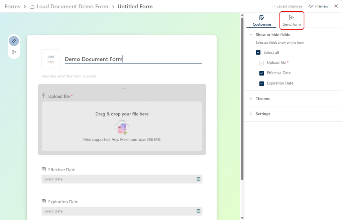This screenshot has height=220, width=342.
Task: Close the form editor with X
Action: click(x=336, y=6)
